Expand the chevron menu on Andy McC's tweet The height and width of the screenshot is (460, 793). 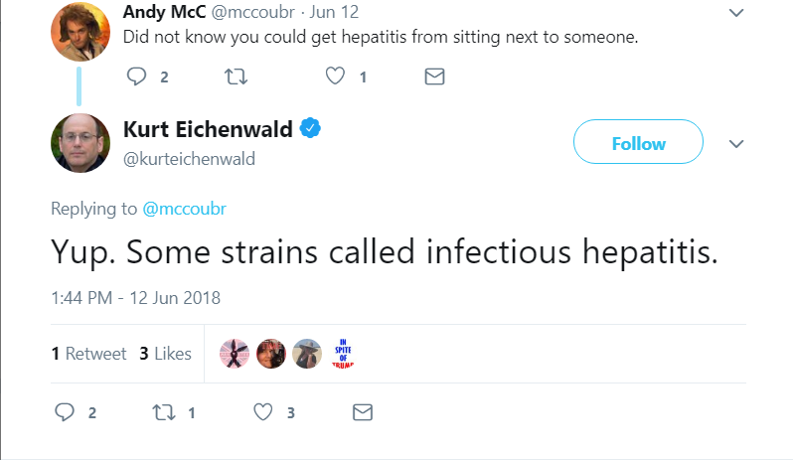pyautogui.click(x=736, y=13)
